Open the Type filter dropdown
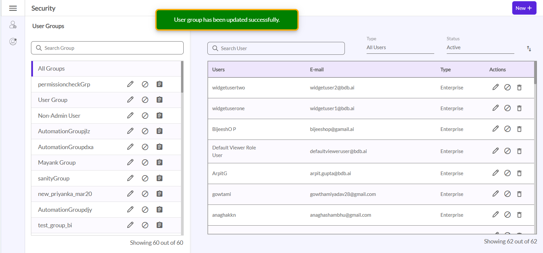This screenshot has height=253, width=543. point(400,47)
